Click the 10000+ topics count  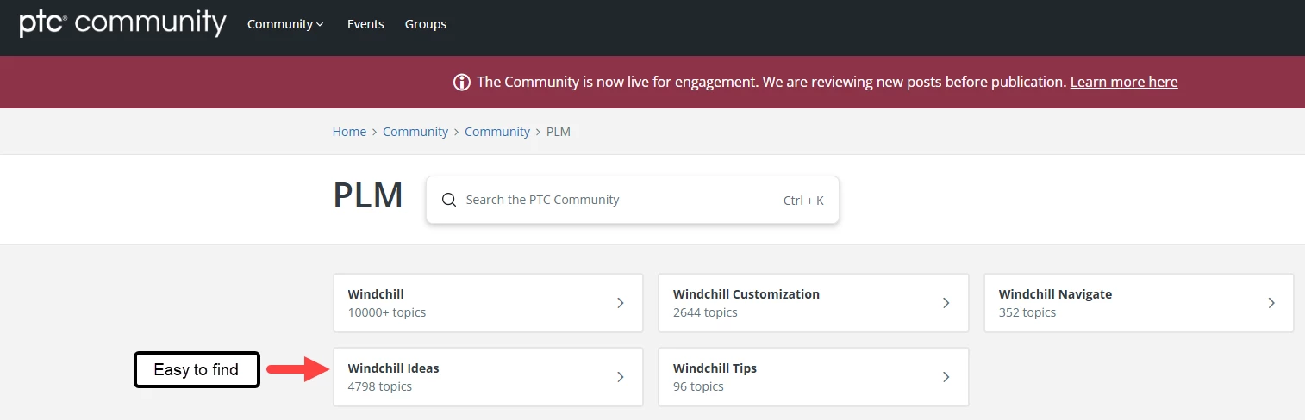click(387, 312)
